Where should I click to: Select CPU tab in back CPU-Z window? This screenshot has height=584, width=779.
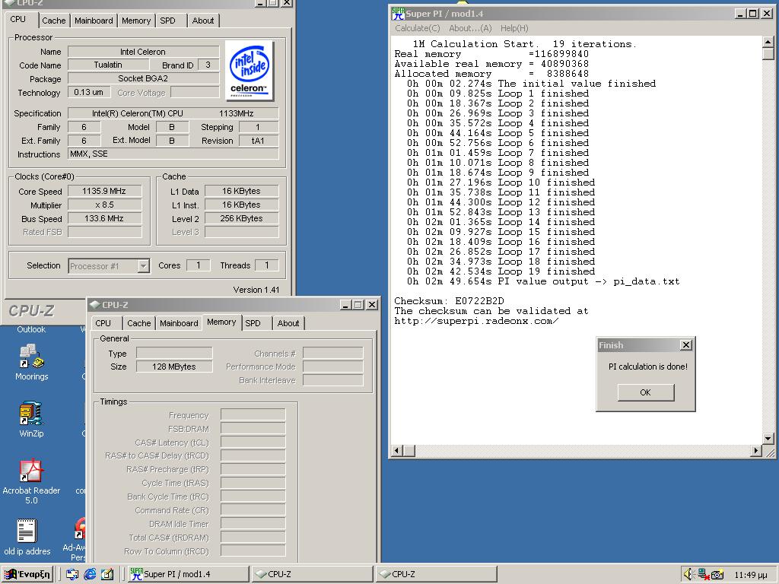pyautogui.click(x=18, y=19)
